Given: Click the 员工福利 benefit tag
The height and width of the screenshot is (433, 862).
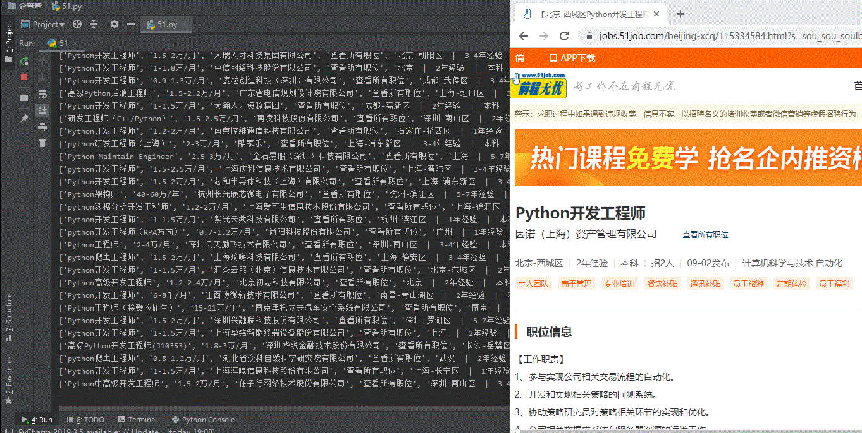Looking at the screenshot, I should coord(834,284).
